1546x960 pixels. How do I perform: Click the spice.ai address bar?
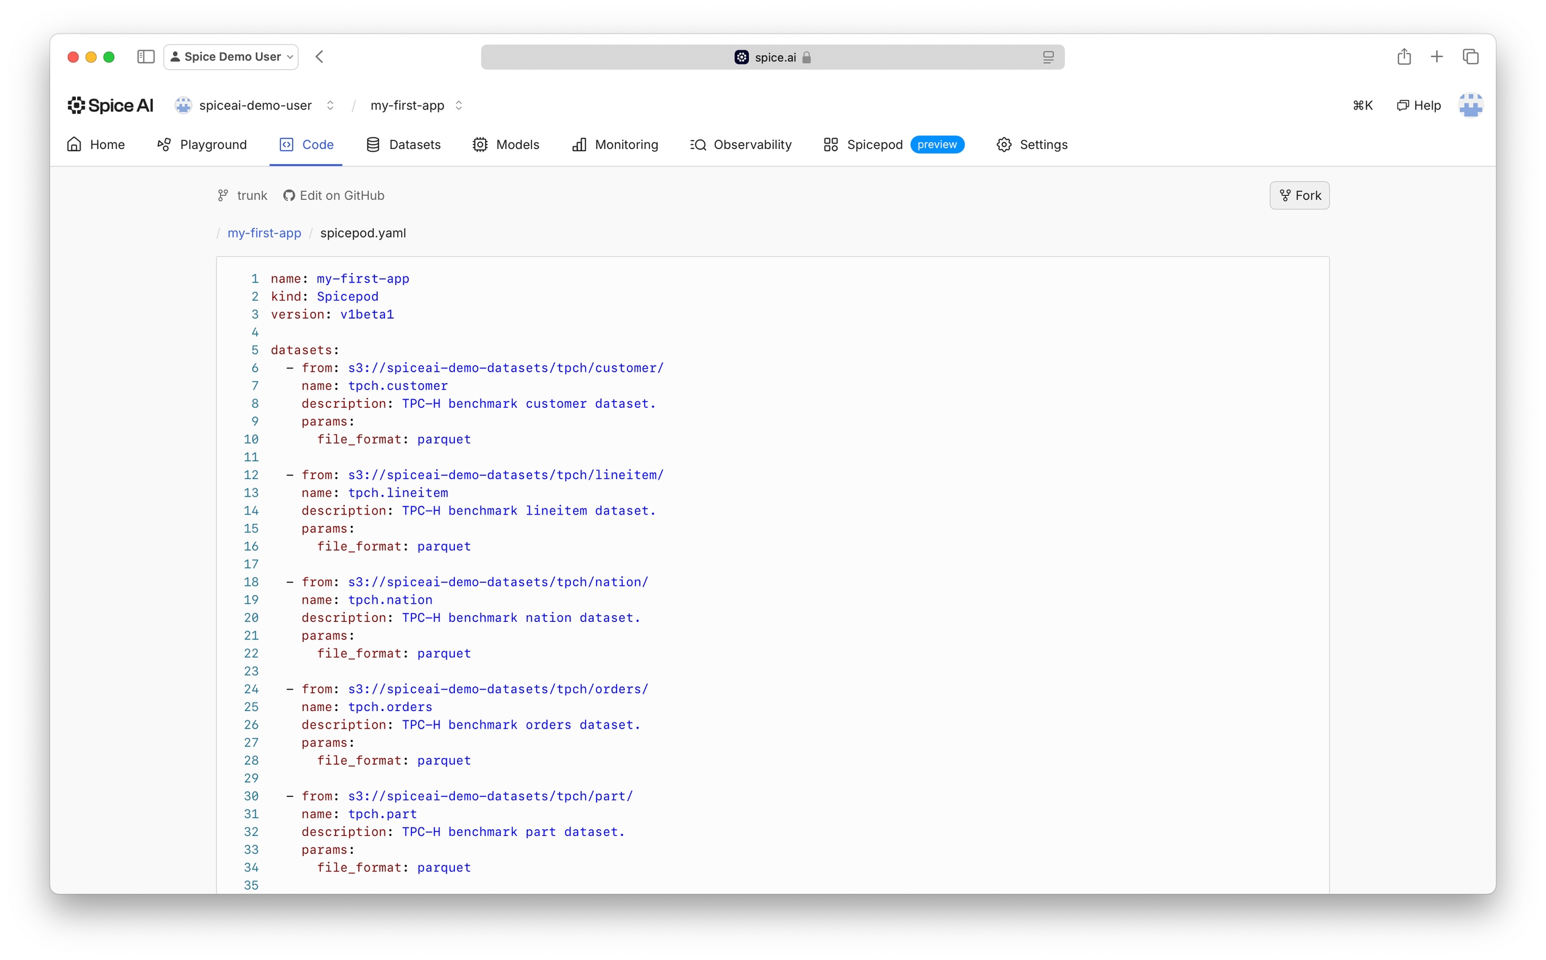click(x=772, y=58)
